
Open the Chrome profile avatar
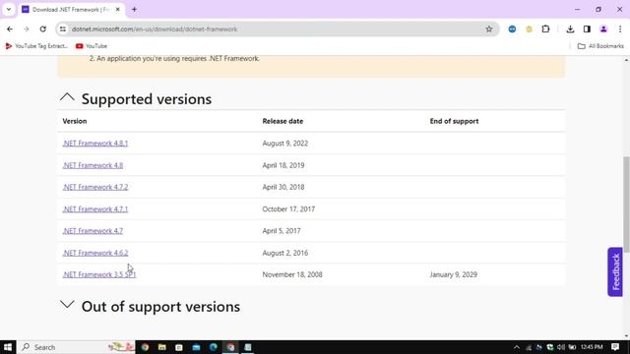click(603, 29)
